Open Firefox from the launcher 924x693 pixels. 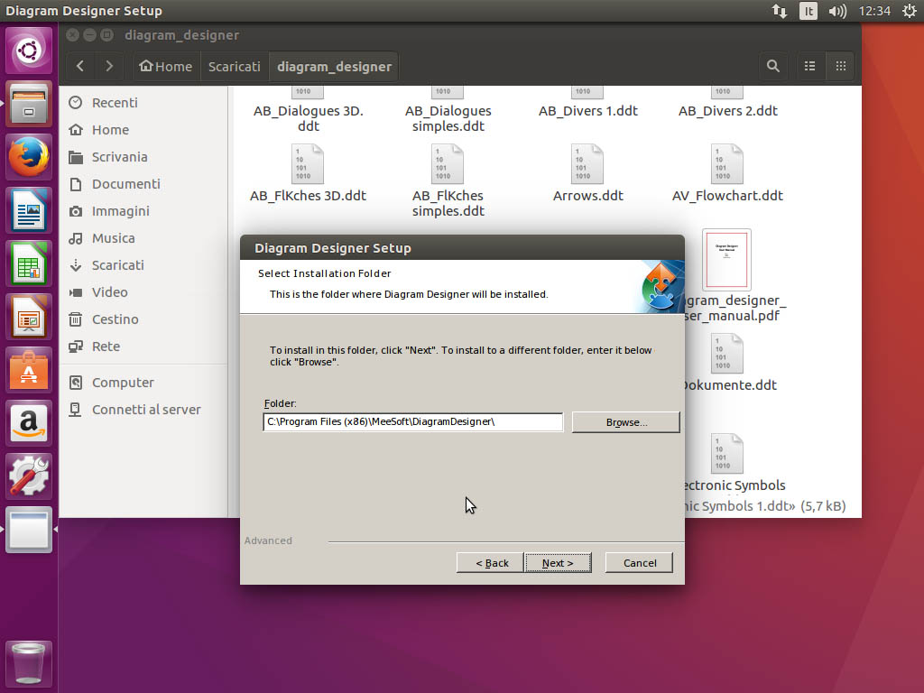coord(29,158)
